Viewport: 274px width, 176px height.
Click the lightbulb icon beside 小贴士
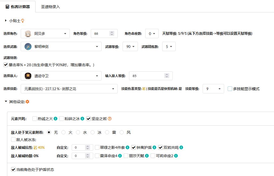23,20
